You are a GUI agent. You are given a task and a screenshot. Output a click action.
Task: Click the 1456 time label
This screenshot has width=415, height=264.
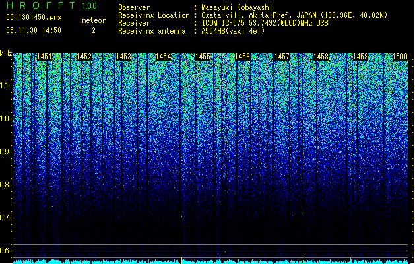[242, 57]
